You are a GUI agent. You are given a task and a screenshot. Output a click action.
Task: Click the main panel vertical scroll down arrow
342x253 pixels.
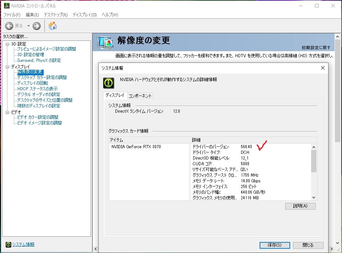[337, 243]
